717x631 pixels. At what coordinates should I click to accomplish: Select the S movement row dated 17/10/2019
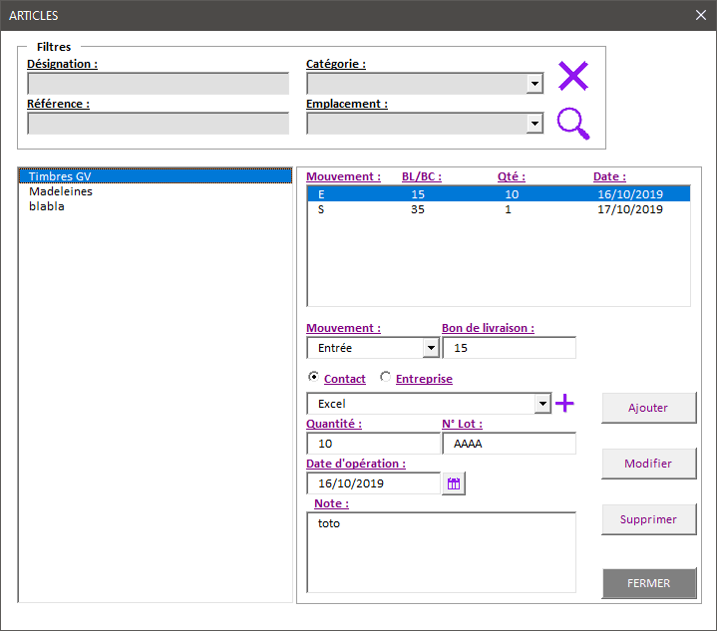(498, 210)
